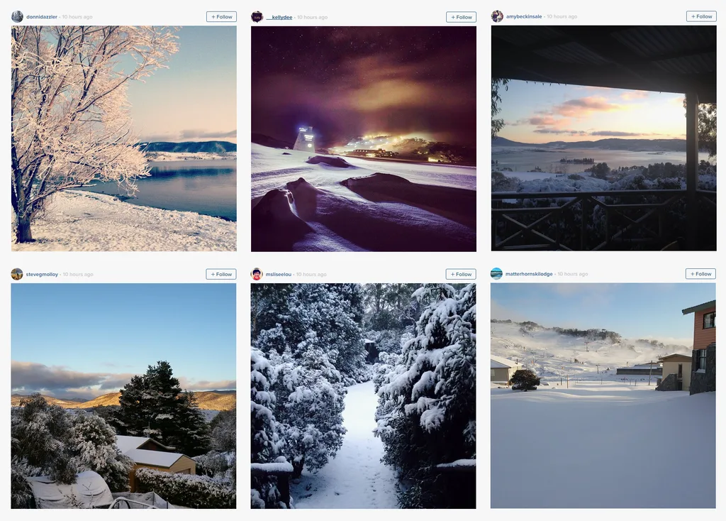The image size is (726, 521).
Task: Follow stevegmolloy
Action: click(x=221, y=274)
